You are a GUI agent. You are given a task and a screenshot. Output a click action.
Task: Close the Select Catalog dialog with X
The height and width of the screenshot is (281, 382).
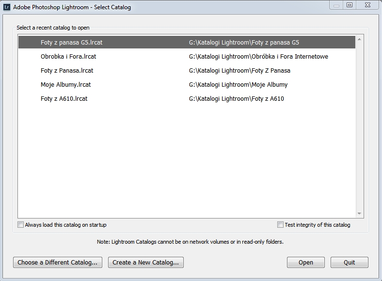click(367, 5)
